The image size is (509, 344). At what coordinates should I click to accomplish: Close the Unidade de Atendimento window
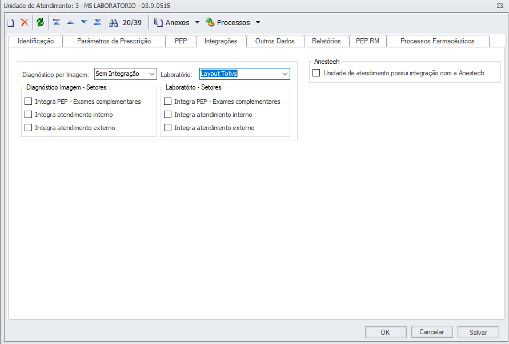[500, 6]
